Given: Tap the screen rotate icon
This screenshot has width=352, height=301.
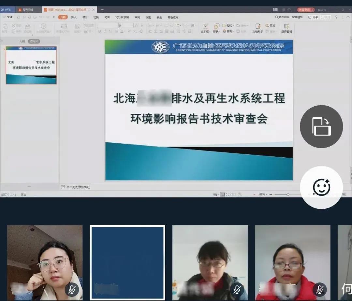Looking at the screenshot, I should (x=321, y=127).
